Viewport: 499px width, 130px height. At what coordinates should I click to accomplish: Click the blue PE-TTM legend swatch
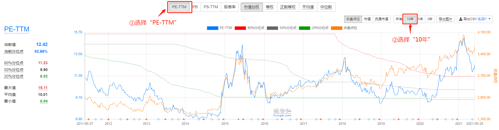[212, 28]
